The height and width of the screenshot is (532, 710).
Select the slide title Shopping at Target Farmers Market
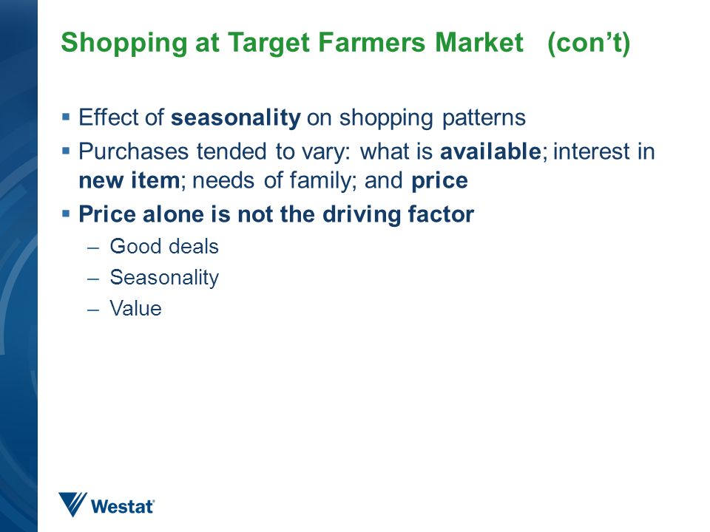tap(292, 42)
